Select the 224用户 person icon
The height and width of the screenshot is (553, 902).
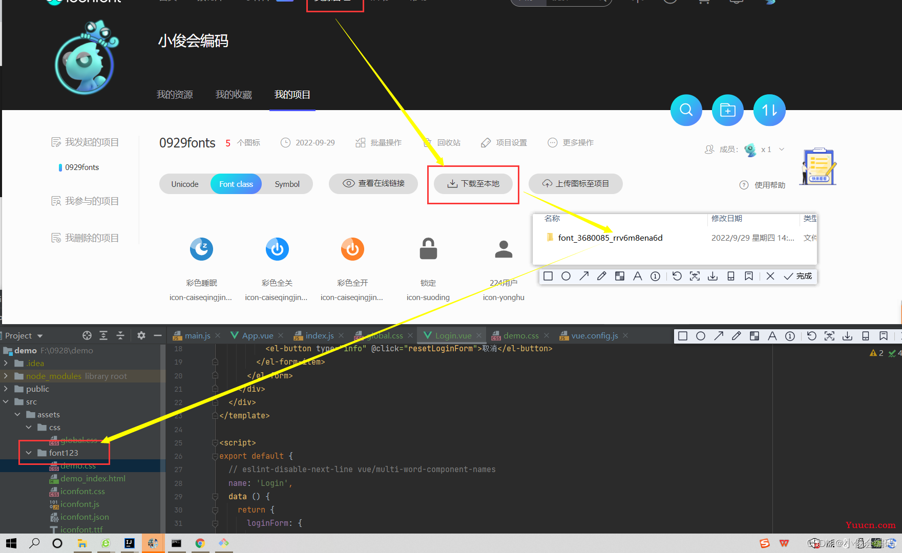coord(504,249)
